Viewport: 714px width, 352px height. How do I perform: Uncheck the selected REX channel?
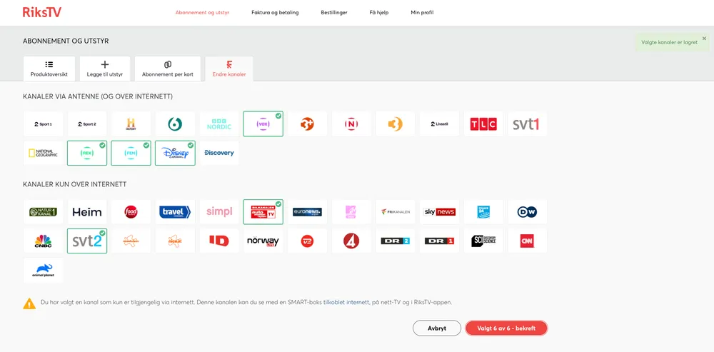point(87,153)
